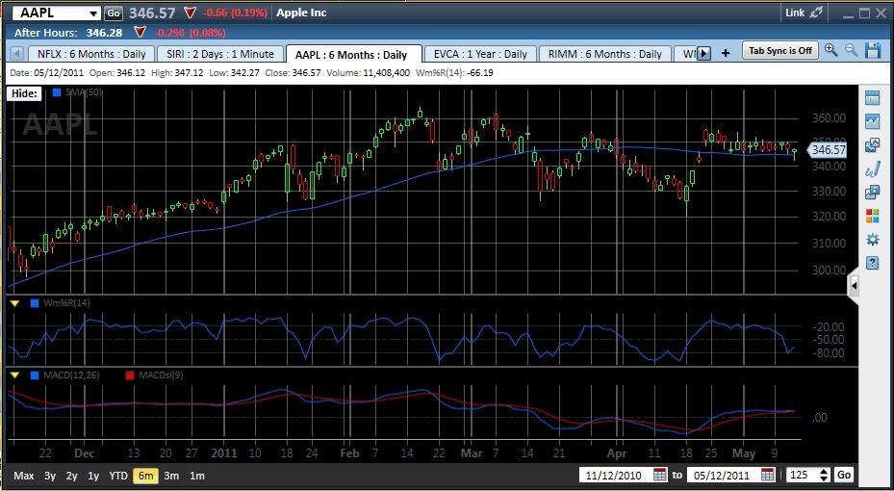The image size is (894, 491).
Task: Adjust the 125 bars stepper arrows
Action: click(x=825, y=475)
